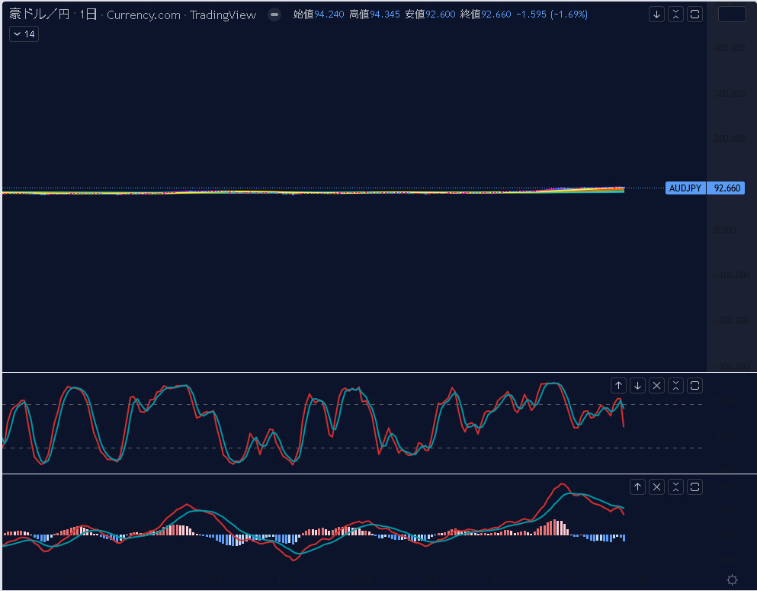Click the market status indicator beside TradingView
The width and height of the screenshot is (757, 591).
274,14
